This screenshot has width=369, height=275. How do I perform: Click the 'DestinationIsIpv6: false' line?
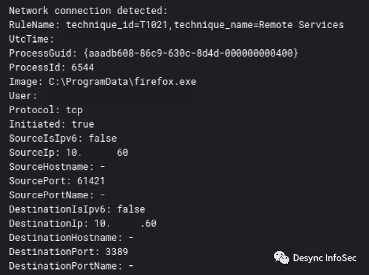(77, 209)
